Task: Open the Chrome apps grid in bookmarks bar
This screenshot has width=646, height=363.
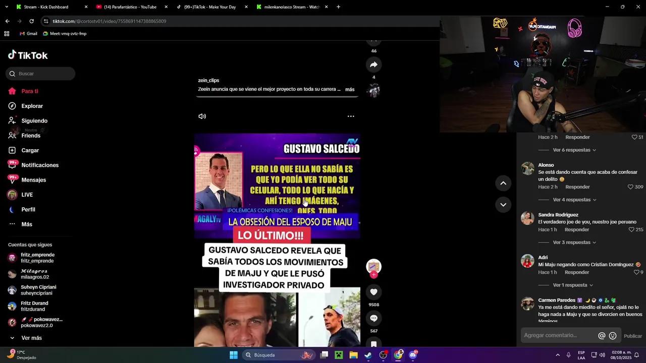Action: 7,34
